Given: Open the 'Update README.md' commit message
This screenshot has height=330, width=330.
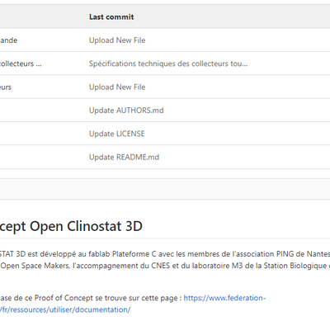Looking at the screenshot, I should tap(124, 157).
